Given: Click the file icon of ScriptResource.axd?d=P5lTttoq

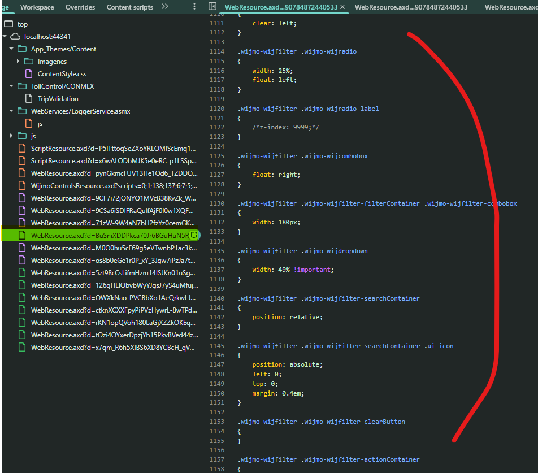Looking at the screenshot, I should click(x=22, y=149).
